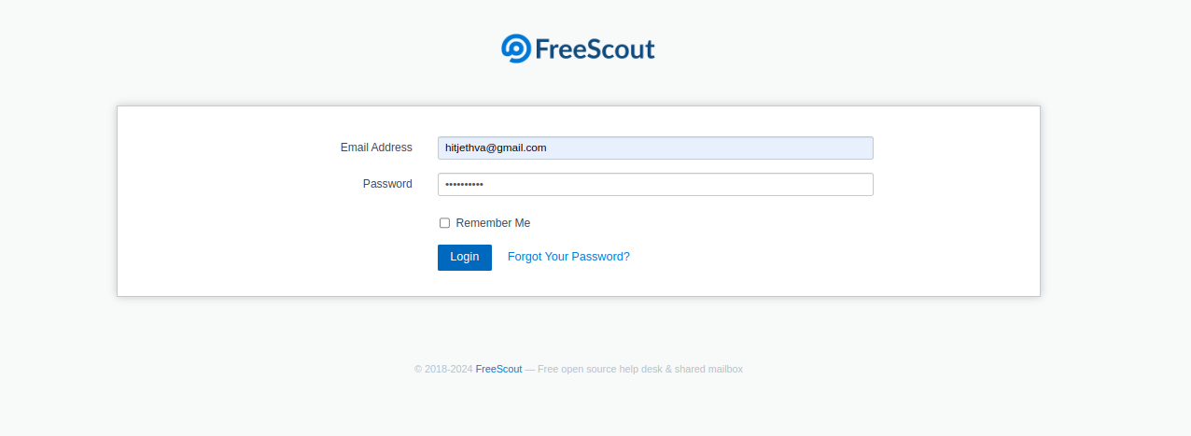Click empty space inside white login card
The height and width of the screenshot is (436, 1191).
click(840, 252)
